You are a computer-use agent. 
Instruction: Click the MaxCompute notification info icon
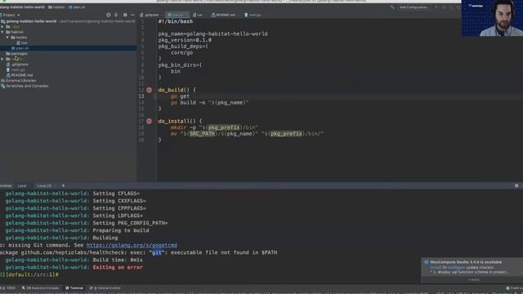(427, 262)
